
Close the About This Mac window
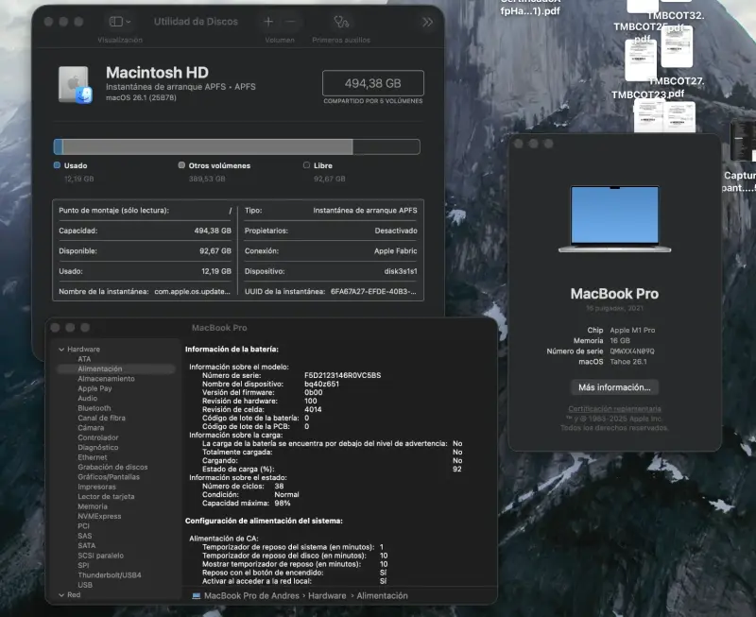[518, 144]
